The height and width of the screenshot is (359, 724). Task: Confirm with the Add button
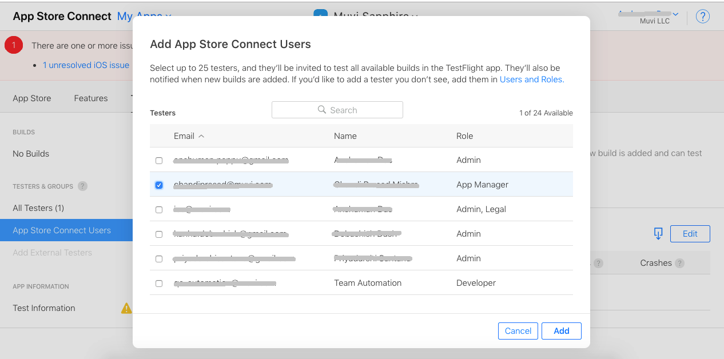point(562,331)
